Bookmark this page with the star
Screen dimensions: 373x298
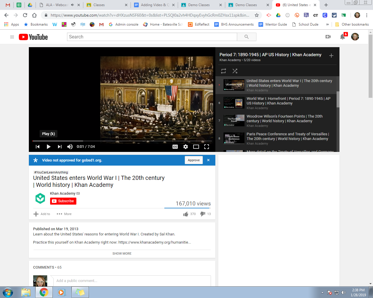pos(257,15)
